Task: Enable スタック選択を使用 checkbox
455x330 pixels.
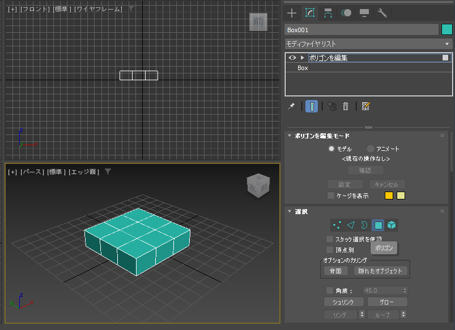Action: point(330,239)
